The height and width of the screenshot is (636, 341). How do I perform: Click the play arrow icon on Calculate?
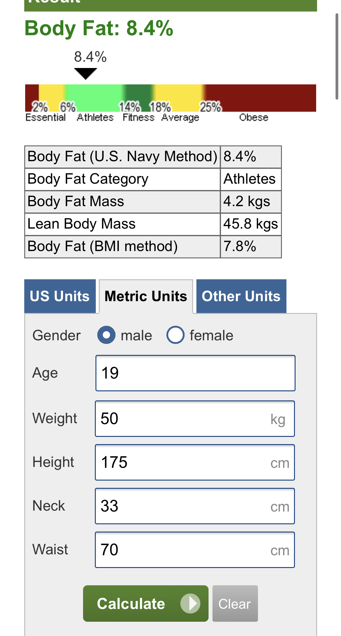pyautogui.click(x=190, y=604)
